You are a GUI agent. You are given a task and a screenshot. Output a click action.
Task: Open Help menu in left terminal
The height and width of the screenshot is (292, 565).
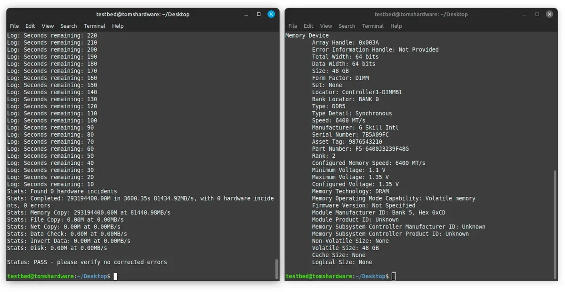(x=118, y=26)
